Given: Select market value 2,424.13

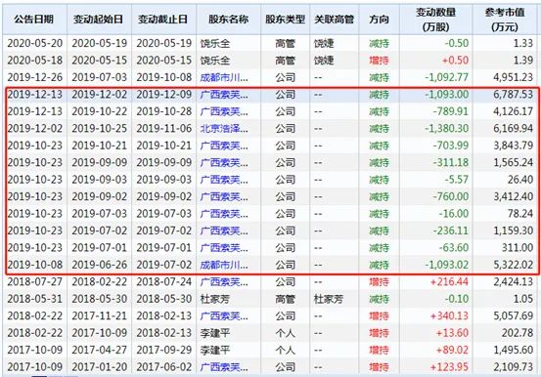Looking at the screenshot, I should pos(513,282).
